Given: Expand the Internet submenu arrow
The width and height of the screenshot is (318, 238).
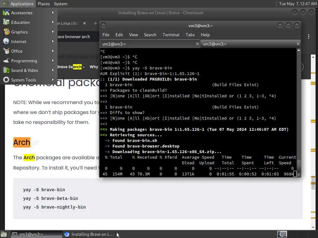Looking at the screenshot, I should 53,41.
